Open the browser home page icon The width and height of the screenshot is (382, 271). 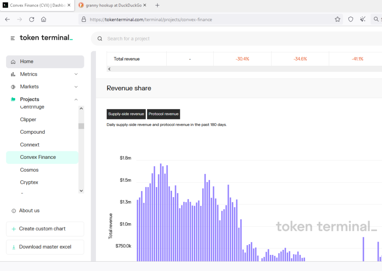click(x=43, y=19)
